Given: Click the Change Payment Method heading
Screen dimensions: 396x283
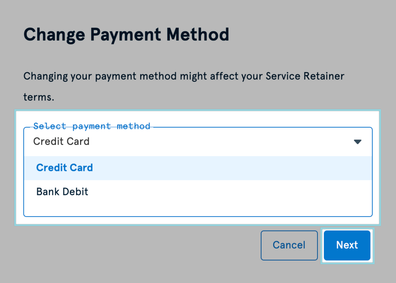Looking at the screenshot, I should pyautogui.click(x=126, y=34).
